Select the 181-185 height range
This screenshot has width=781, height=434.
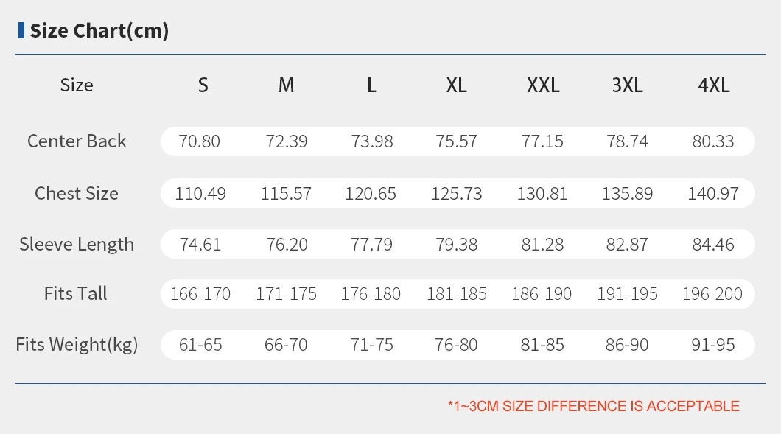tap(457, 294)
